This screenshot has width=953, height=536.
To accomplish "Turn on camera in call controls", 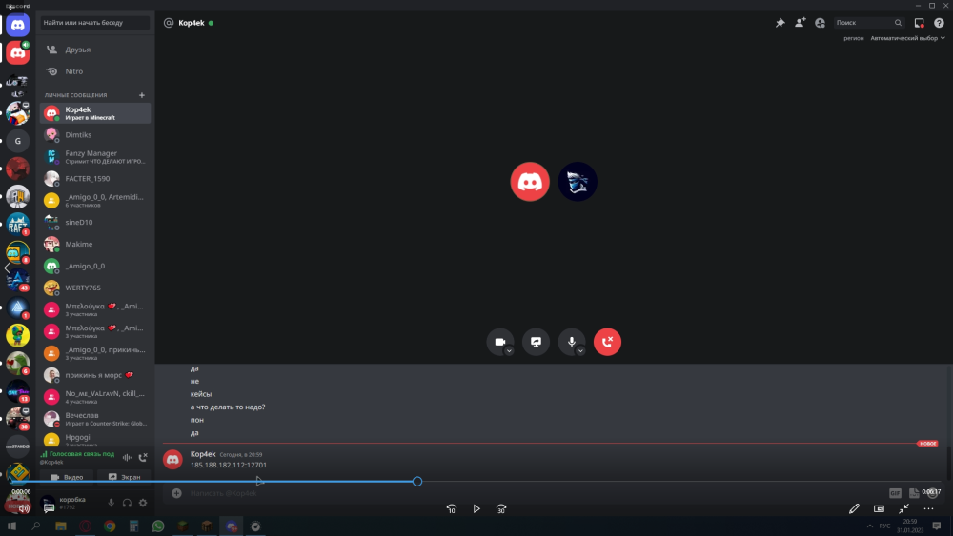I will tap(499, 342).
